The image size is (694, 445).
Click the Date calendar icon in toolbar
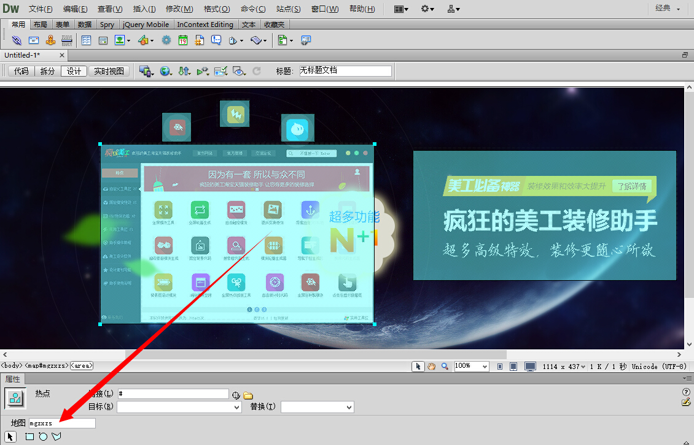pos(183,40)
